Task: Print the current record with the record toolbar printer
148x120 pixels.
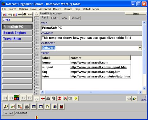Action: pos(48,99)
